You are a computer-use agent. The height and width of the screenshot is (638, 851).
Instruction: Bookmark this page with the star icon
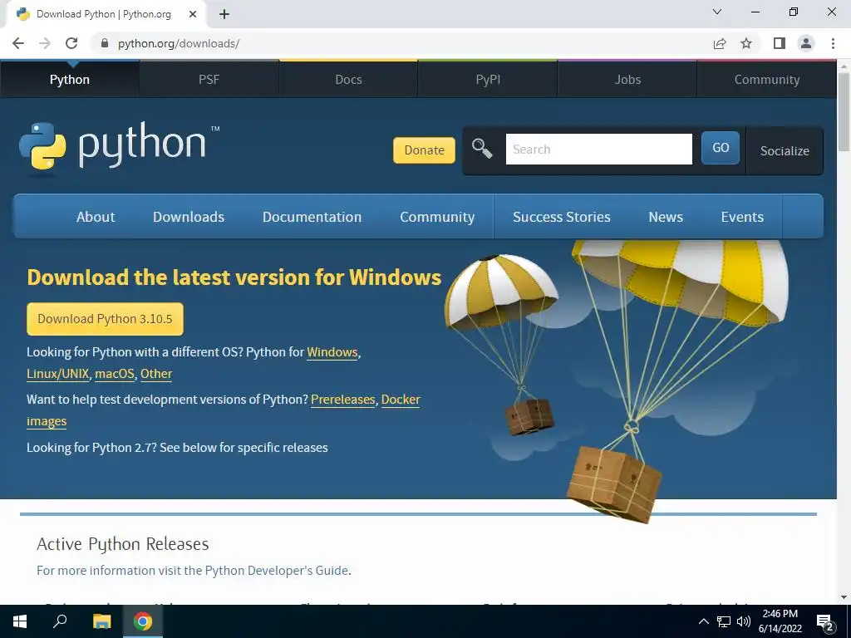coord(746,43)
